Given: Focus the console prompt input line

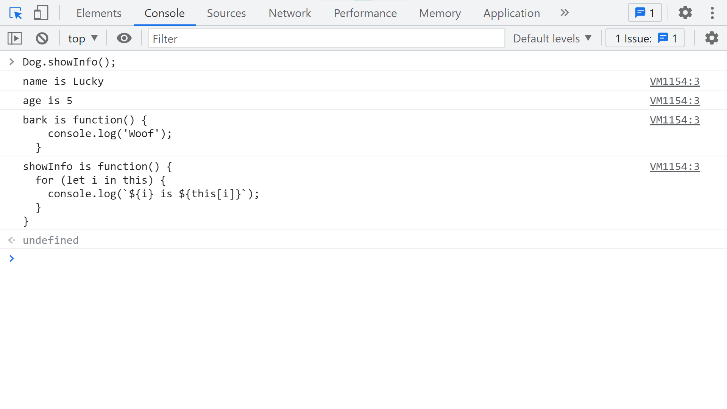Looking at the screenshot, I should (x=363, y=259).
